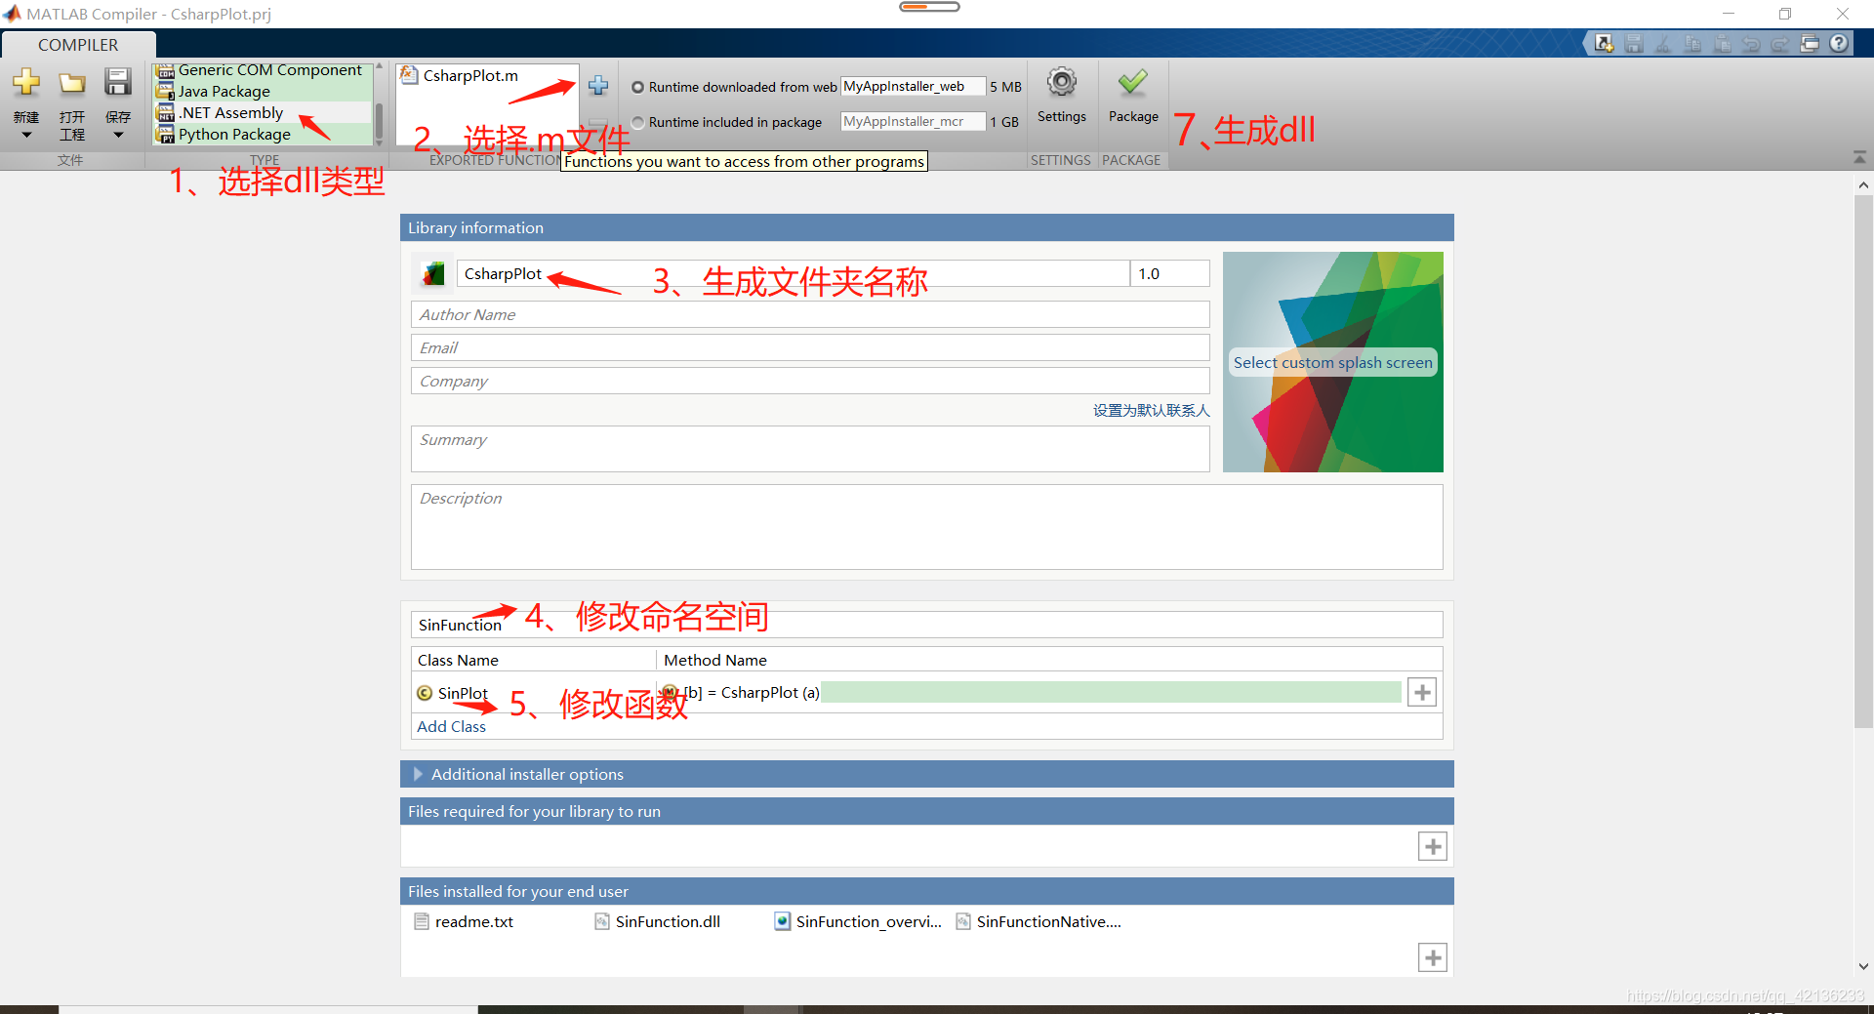
Task: Click the Company field
Action: click(x=810, y=381)
